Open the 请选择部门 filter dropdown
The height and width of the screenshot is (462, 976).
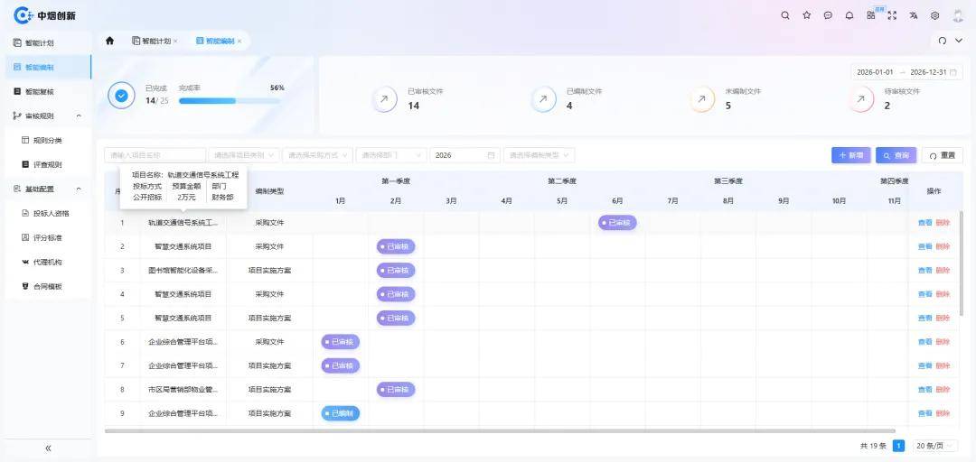[x=390, y=155]
